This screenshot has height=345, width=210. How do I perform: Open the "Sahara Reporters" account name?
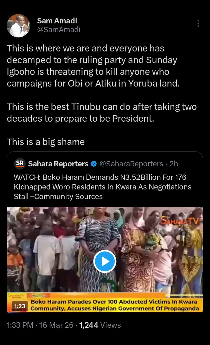tap(58, 164)
